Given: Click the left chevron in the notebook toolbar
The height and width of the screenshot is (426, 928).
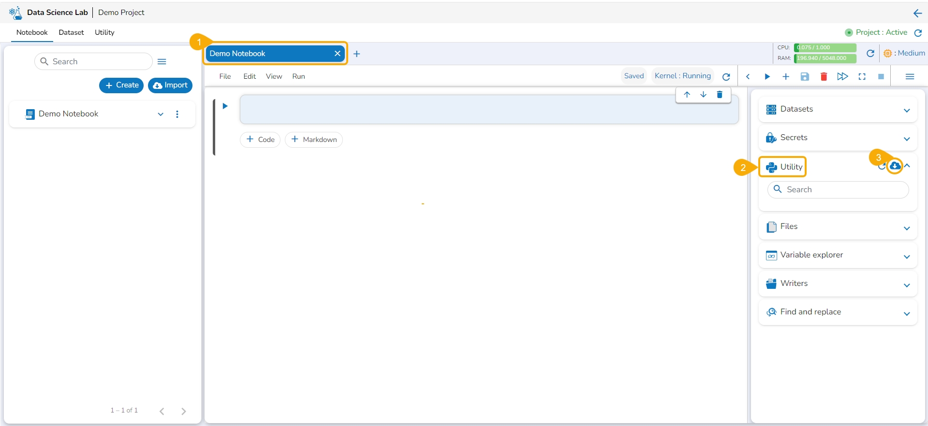Looking at the screenshot, I should 748,77.
